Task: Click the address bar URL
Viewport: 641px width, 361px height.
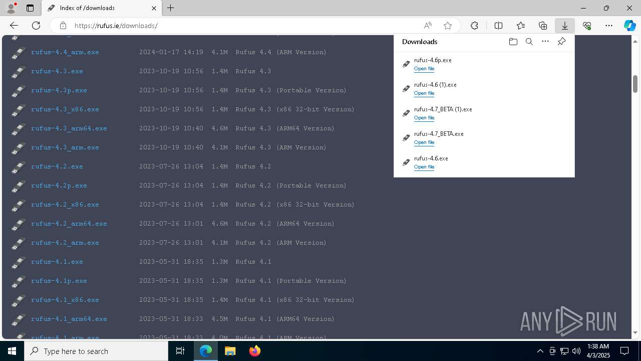Action: point(116,26)
